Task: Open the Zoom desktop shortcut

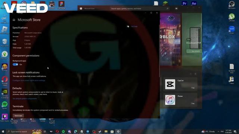Action: [232, 30]
